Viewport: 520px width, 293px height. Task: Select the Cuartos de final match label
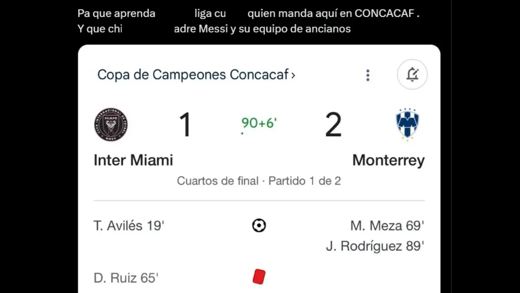[259, 181]
